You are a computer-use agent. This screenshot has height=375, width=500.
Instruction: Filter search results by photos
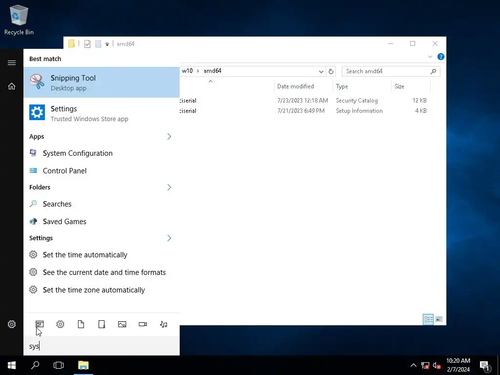122,324
